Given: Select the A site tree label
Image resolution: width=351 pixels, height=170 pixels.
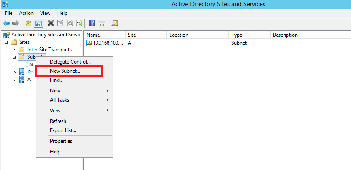Looking at the screenshot, I should point(29,79).
